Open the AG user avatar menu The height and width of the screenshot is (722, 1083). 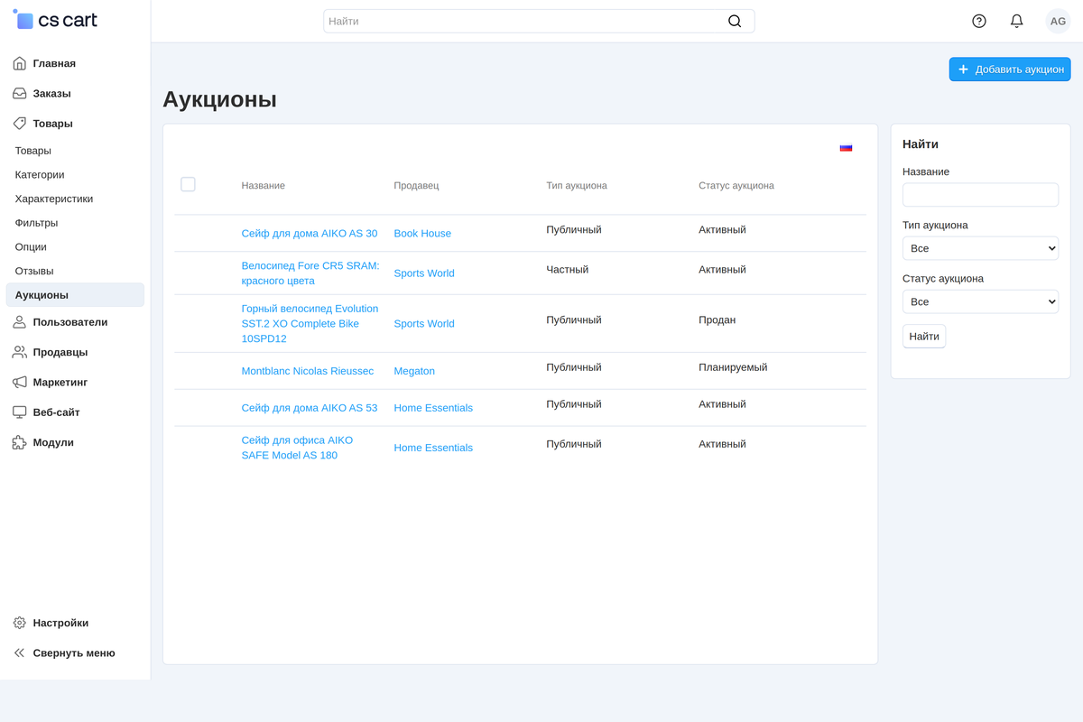pyautogui.click(x=1058, y=21)
